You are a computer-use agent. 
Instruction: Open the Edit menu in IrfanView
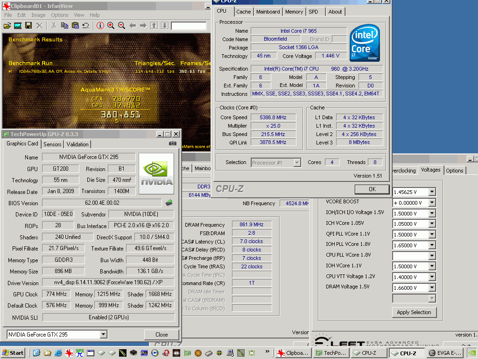[x=21, y=15]
